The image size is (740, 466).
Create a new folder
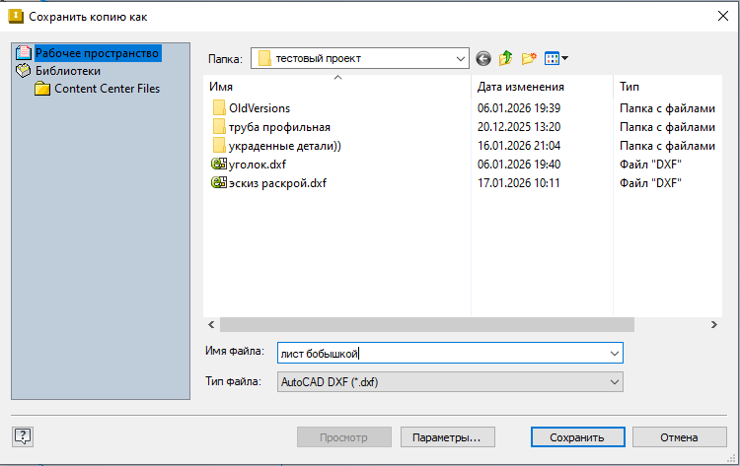529,58
